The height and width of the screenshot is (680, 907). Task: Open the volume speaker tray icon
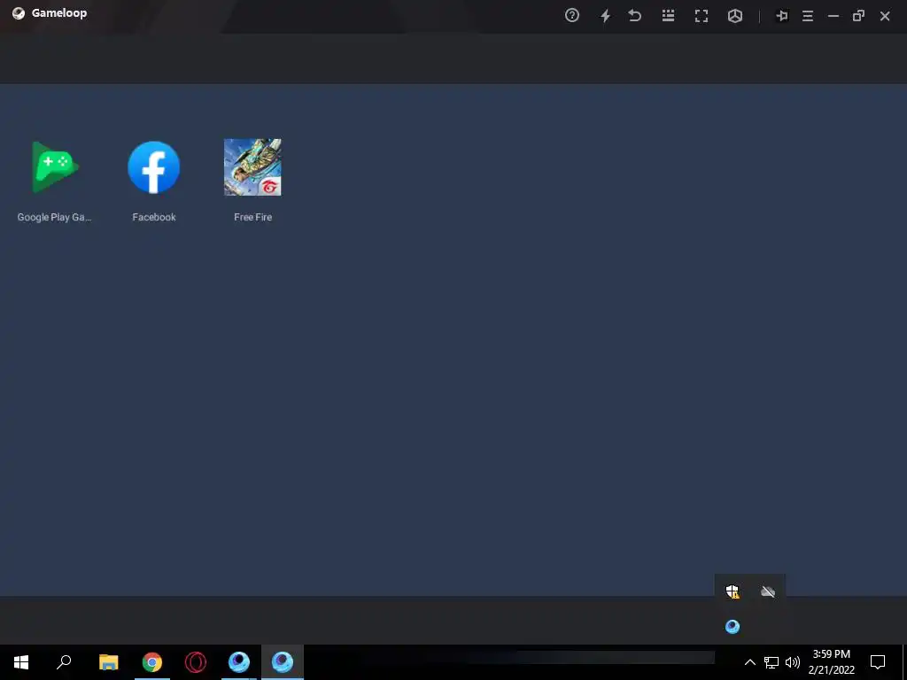point(793,662)
